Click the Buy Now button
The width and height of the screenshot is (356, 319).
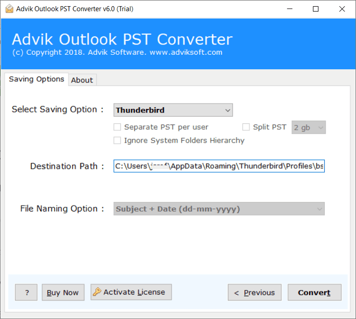[63, 292]
